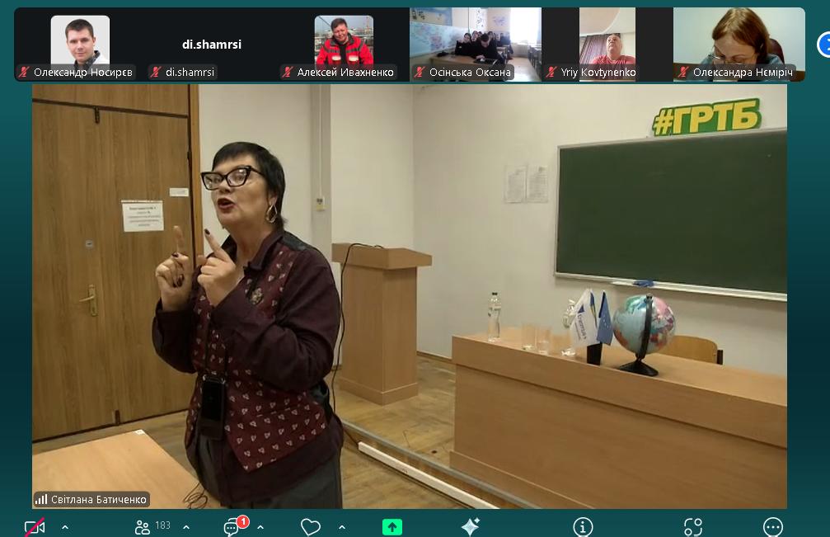Open the More ellipsis menu
Screen dimensions: 830x537
coord(773,527)
